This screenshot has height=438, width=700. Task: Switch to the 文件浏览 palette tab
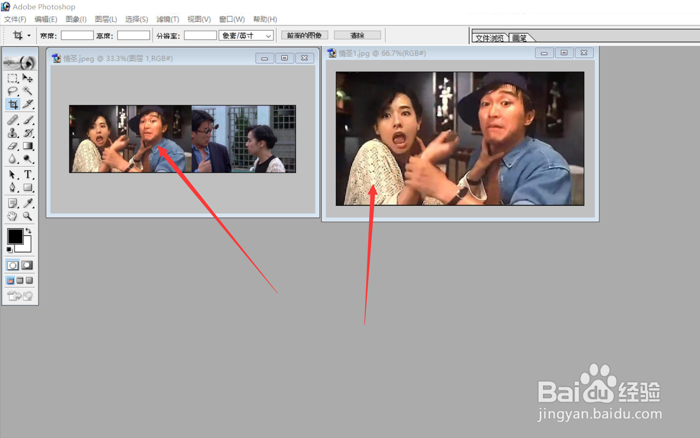(x=489, y=38)
